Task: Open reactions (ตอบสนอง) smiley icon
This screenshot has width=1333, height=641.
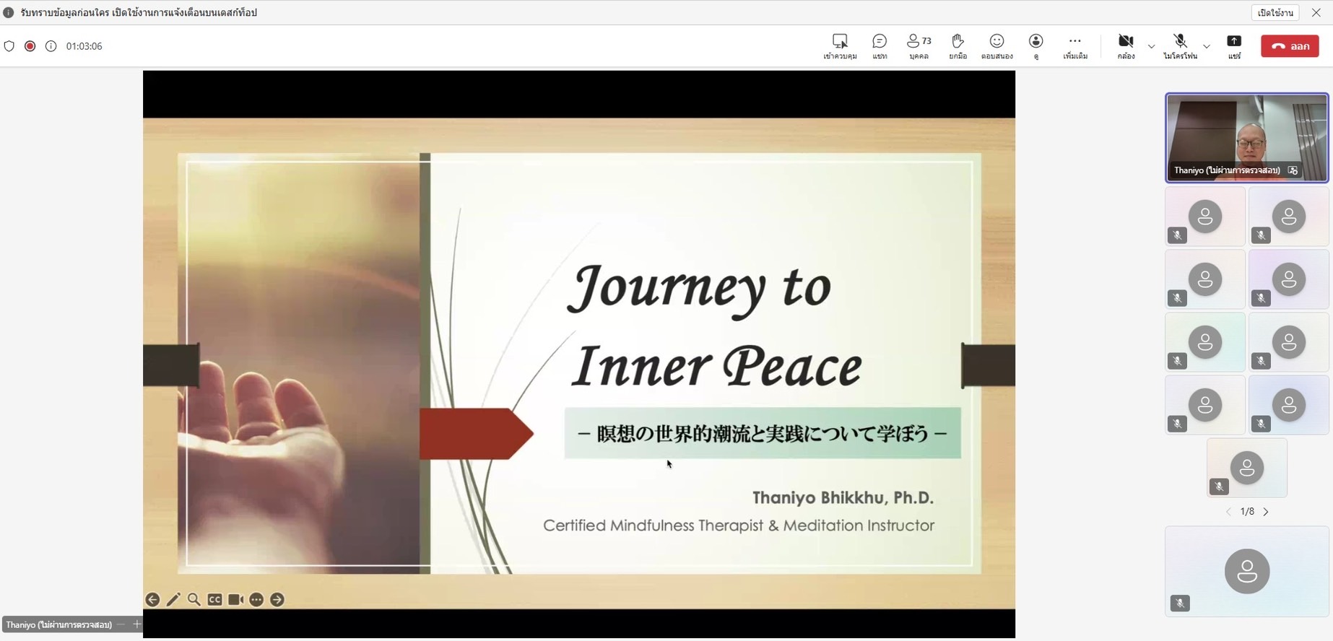Action: [x=997, y=45]
